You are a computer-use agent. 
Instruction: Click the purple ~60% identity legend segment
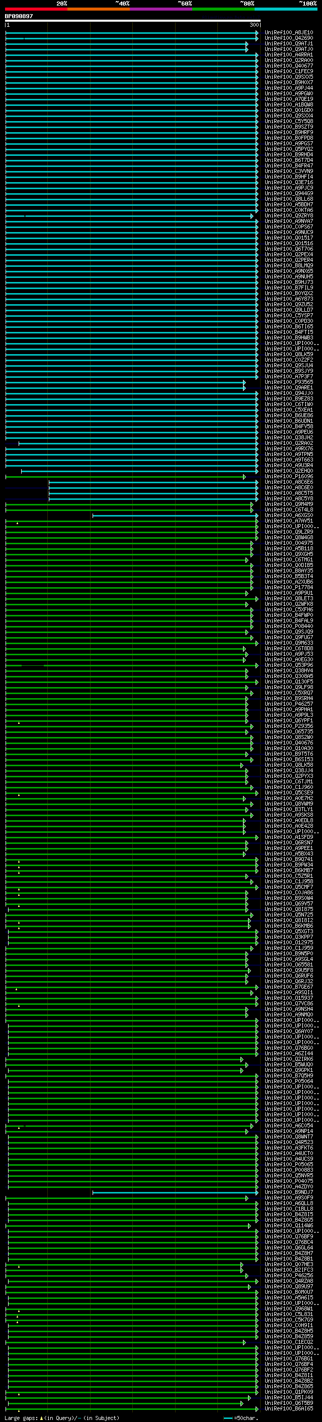(162, 9)
